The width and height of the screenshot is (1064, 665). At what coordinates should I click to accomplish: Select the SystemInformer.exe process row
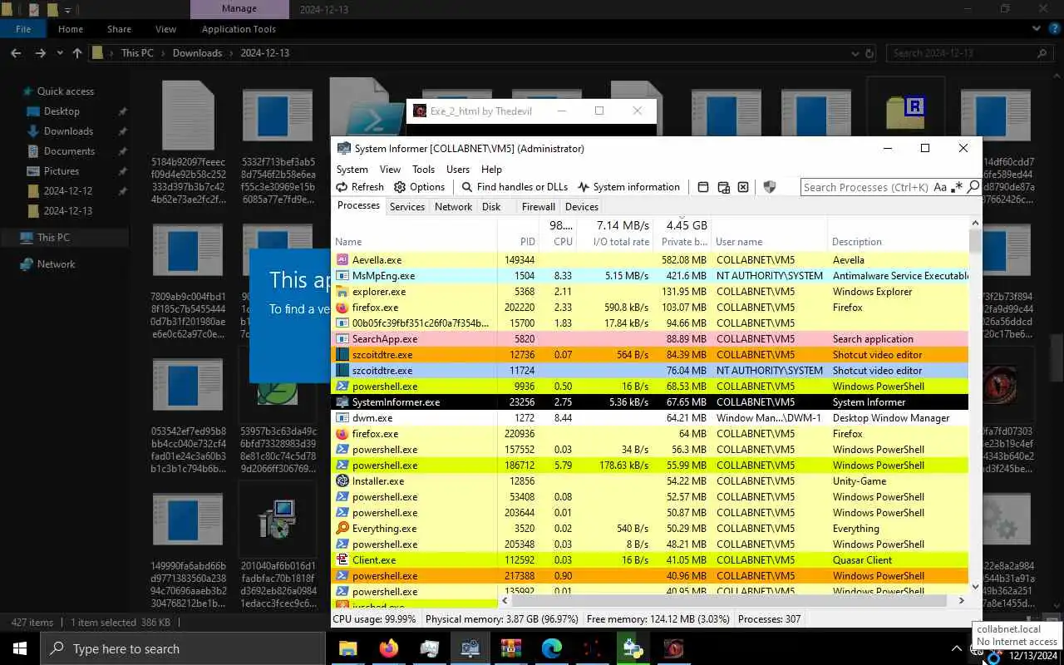click(x=650, y=402)
